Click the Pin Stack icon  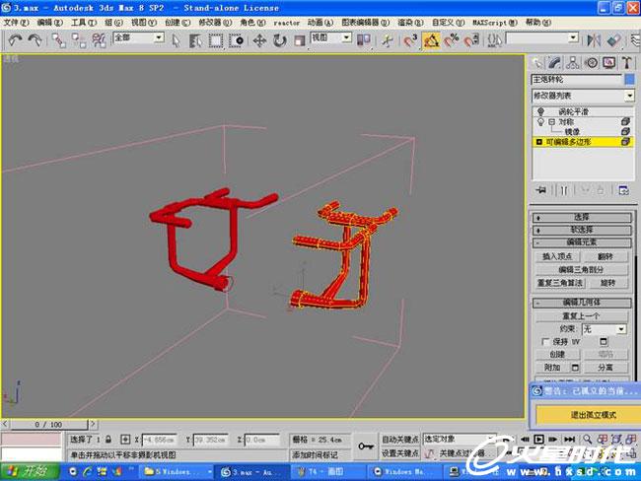[540, 190]
